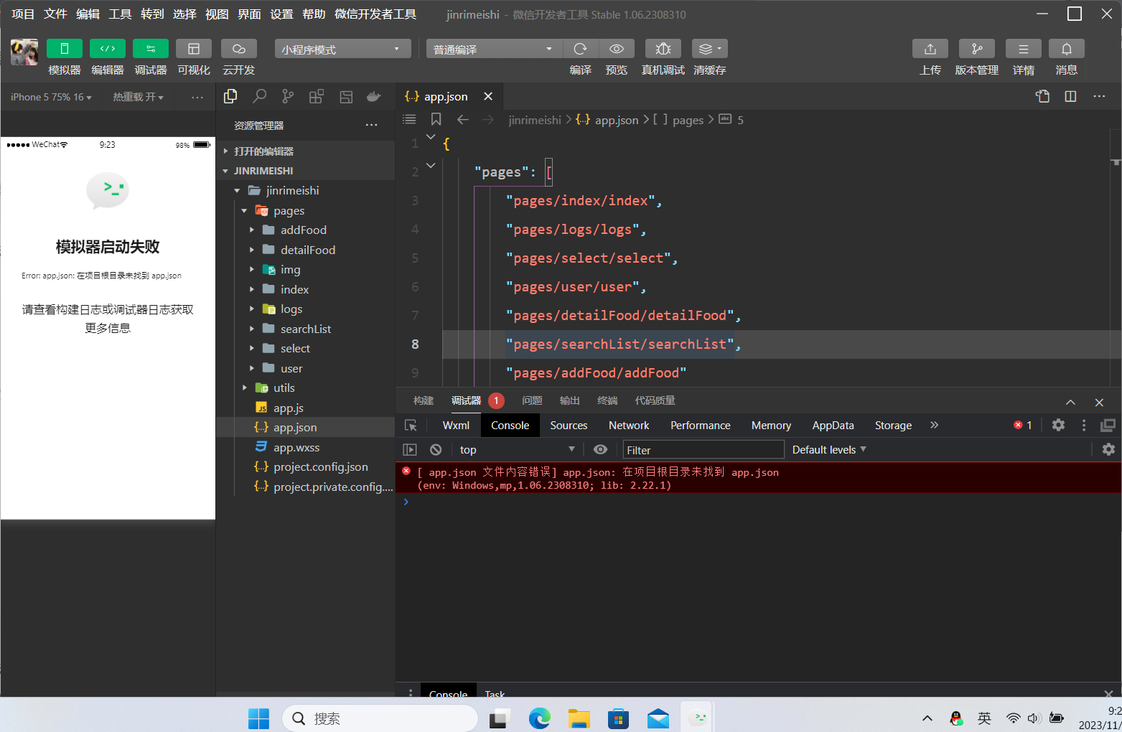
Task: Open the 热重载 hot reload dropdown
Action: (x=138, y=97)
